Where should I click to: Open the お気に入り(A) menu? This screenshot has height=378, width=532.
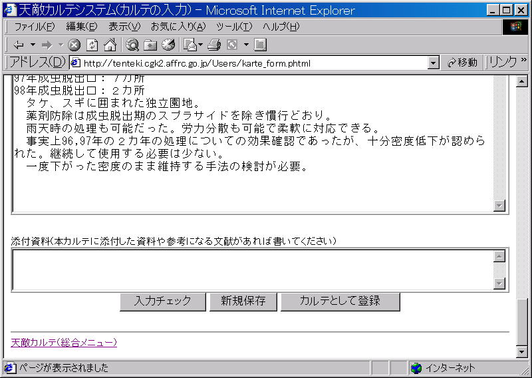pos(178,27)
